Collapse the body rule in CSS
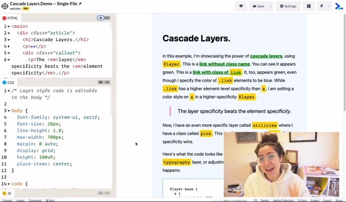The width and height of the screenshot is (346, 202). click(9, 110)
